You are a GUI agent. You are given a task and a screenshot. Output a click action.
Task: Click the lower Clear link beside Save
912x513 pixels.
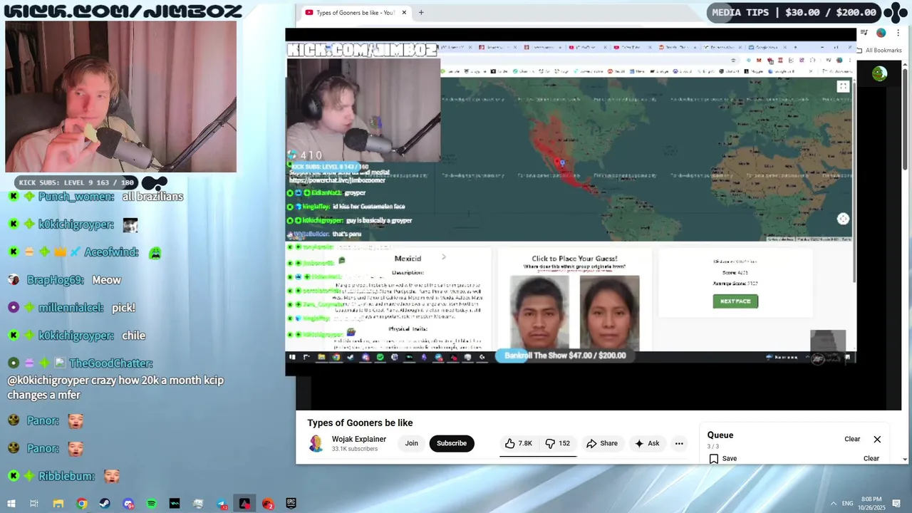click(871, 458)
